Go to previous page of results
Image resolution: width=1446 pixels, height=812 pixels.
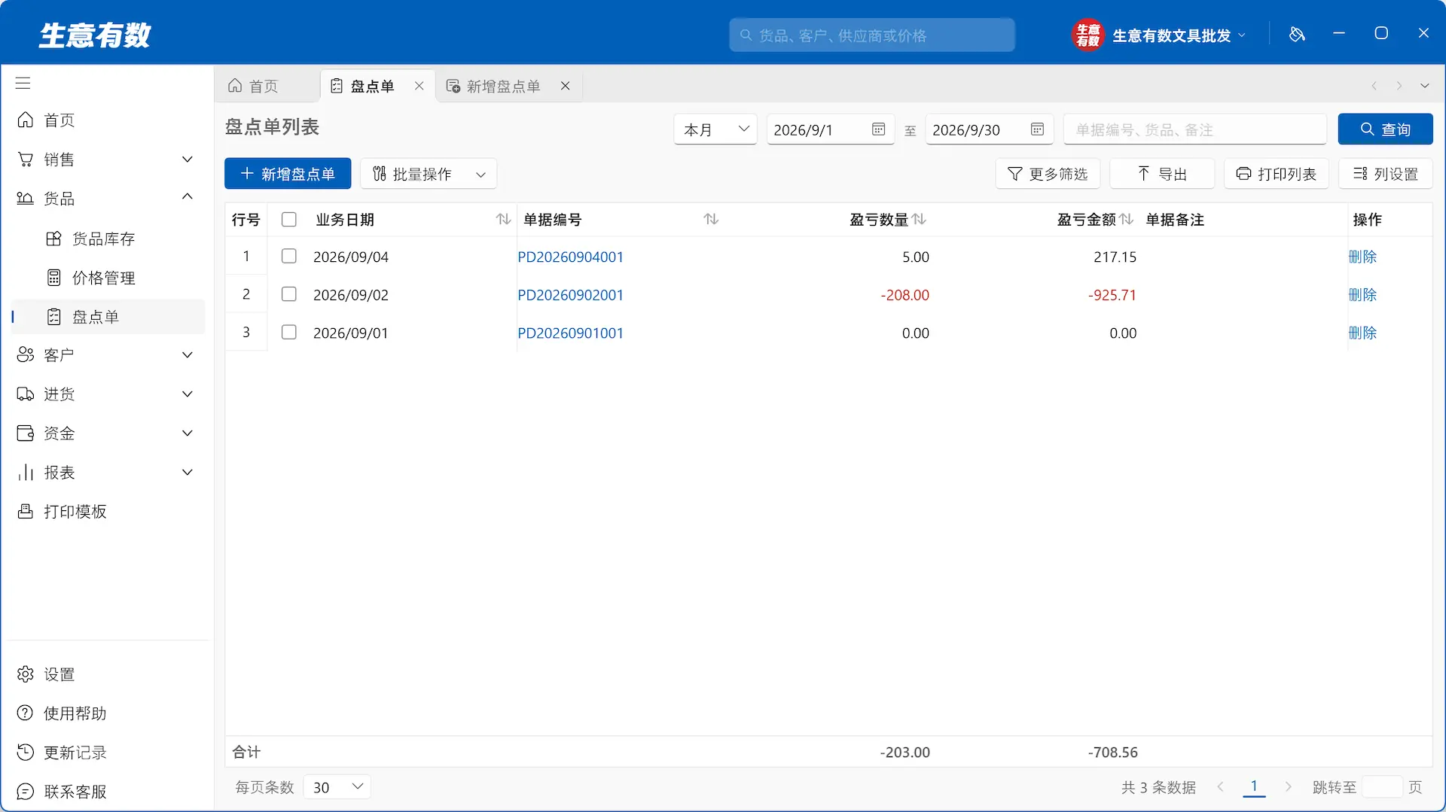pyautogui.click(x=1220, y=787)
